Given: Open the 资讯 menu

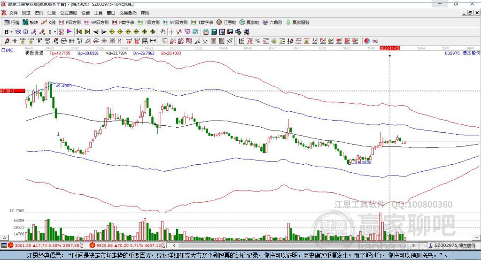Looking at the screenshot, I should click(x=39, y=13).
